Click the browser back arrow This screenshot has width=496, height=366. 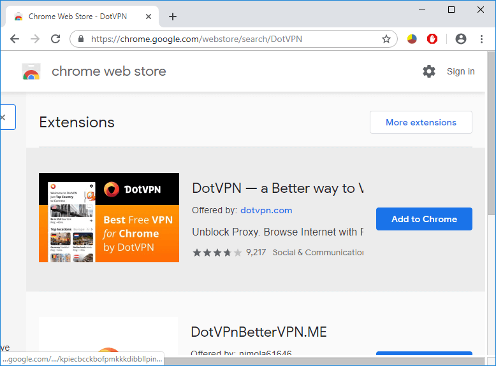tap(15, 39)
